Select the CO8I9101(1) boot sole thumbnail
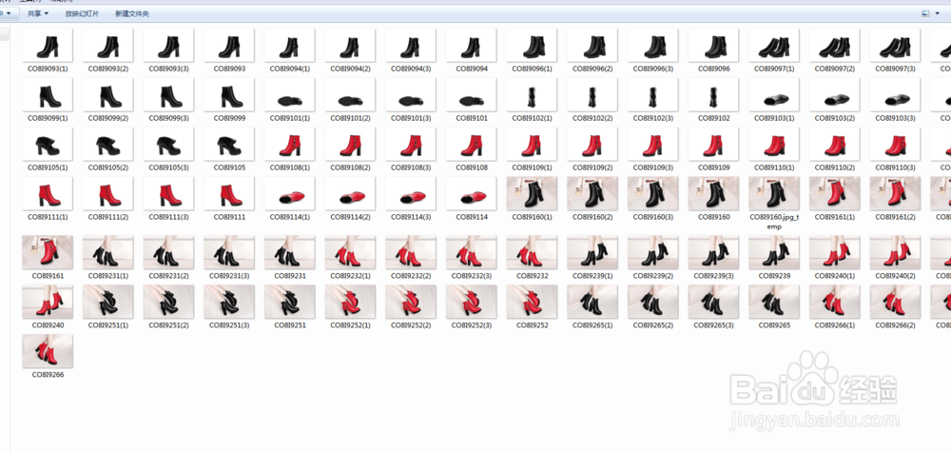This screenshot has height=452, width=951. (x=289, y=95)
